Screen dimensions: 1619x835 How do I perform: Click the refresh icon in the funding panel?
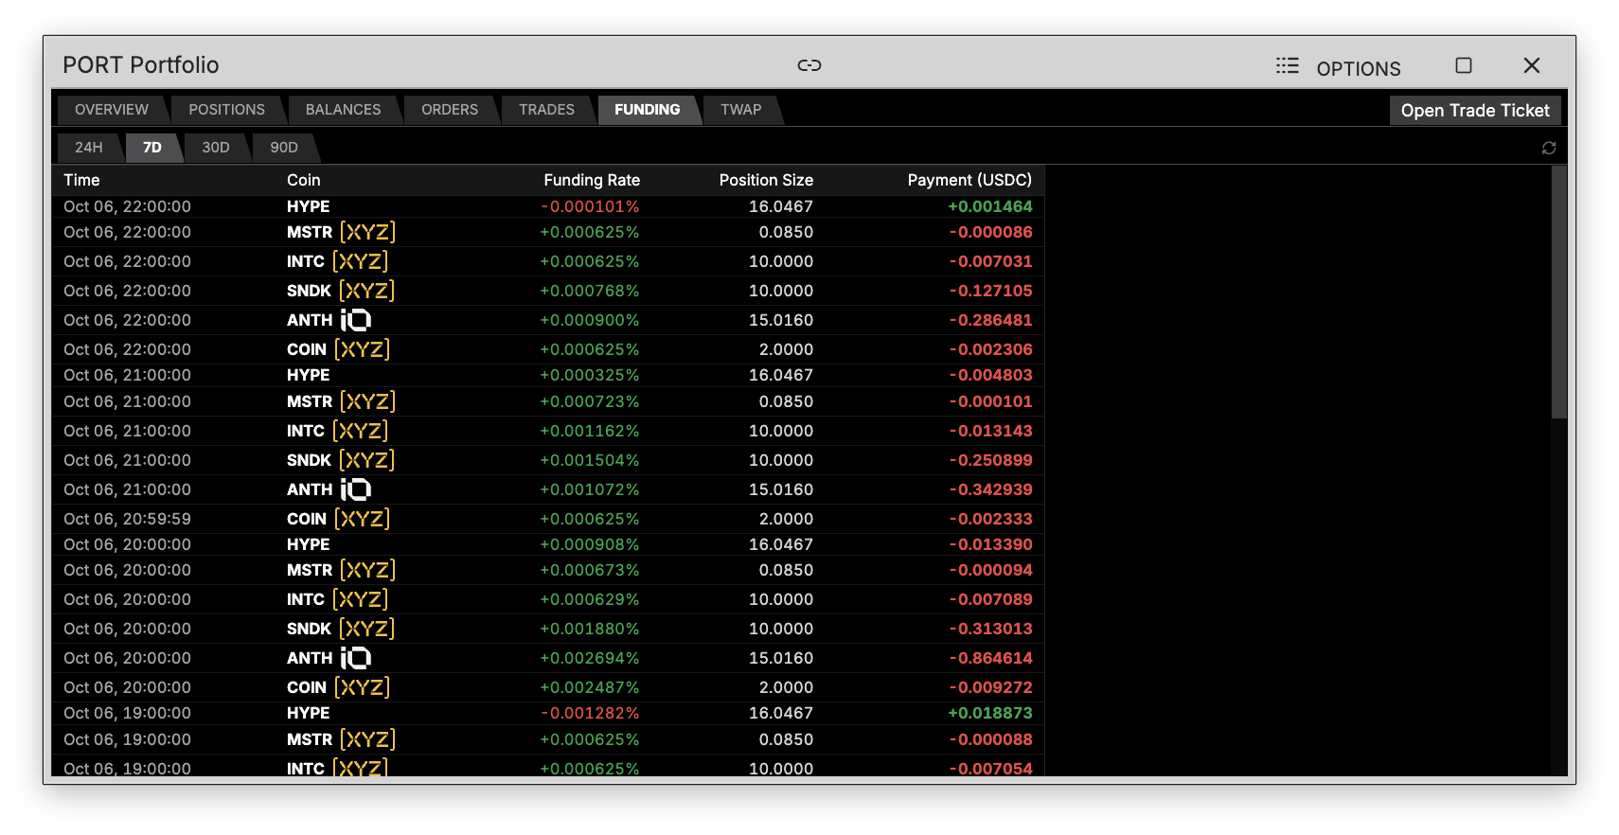tap(1549, 148)
